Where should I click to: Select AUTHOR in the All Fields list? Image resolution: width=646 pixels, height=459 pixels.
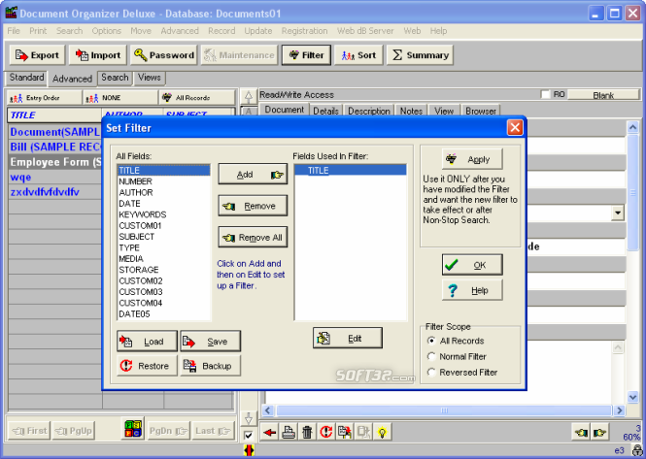point(163,192)
